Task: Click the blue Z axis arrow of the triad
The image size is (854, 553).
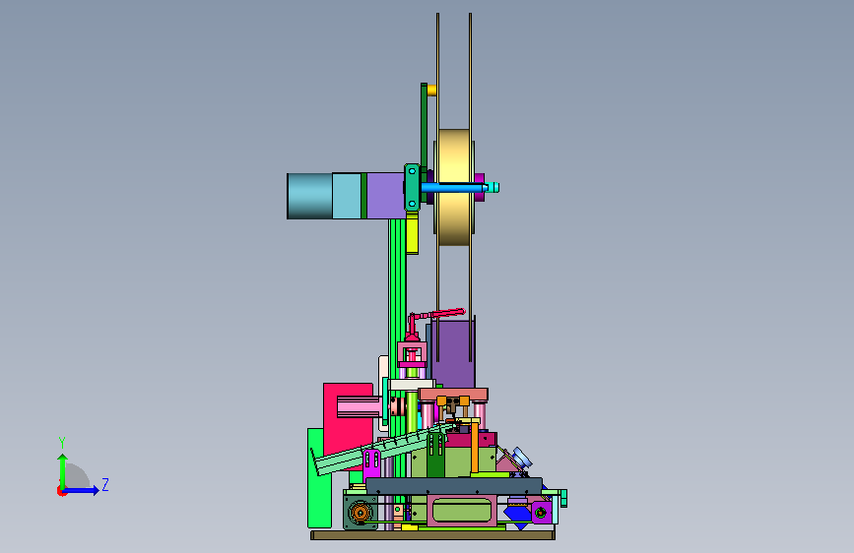Action: point(82,490)
